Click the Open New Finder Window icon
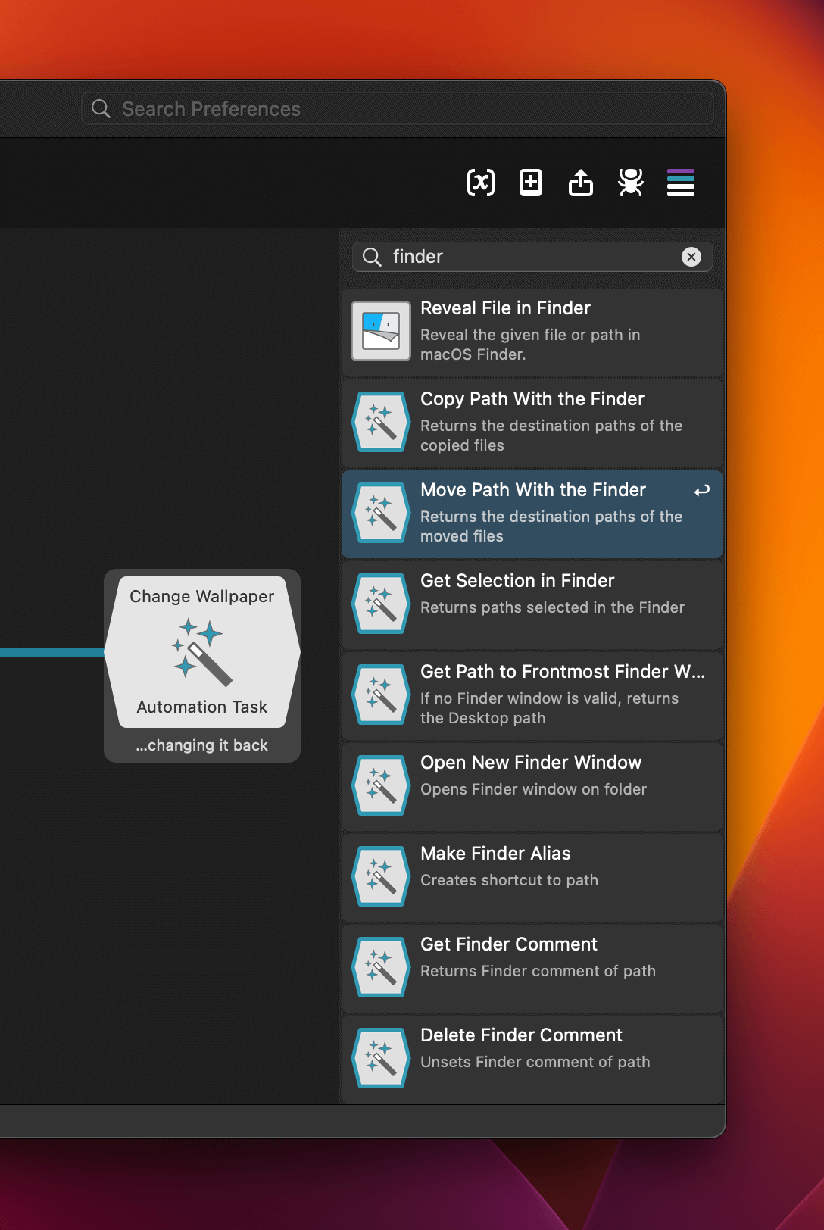Screen dimensions: 824x1230 pyautogui.click(x=381, y=785)
